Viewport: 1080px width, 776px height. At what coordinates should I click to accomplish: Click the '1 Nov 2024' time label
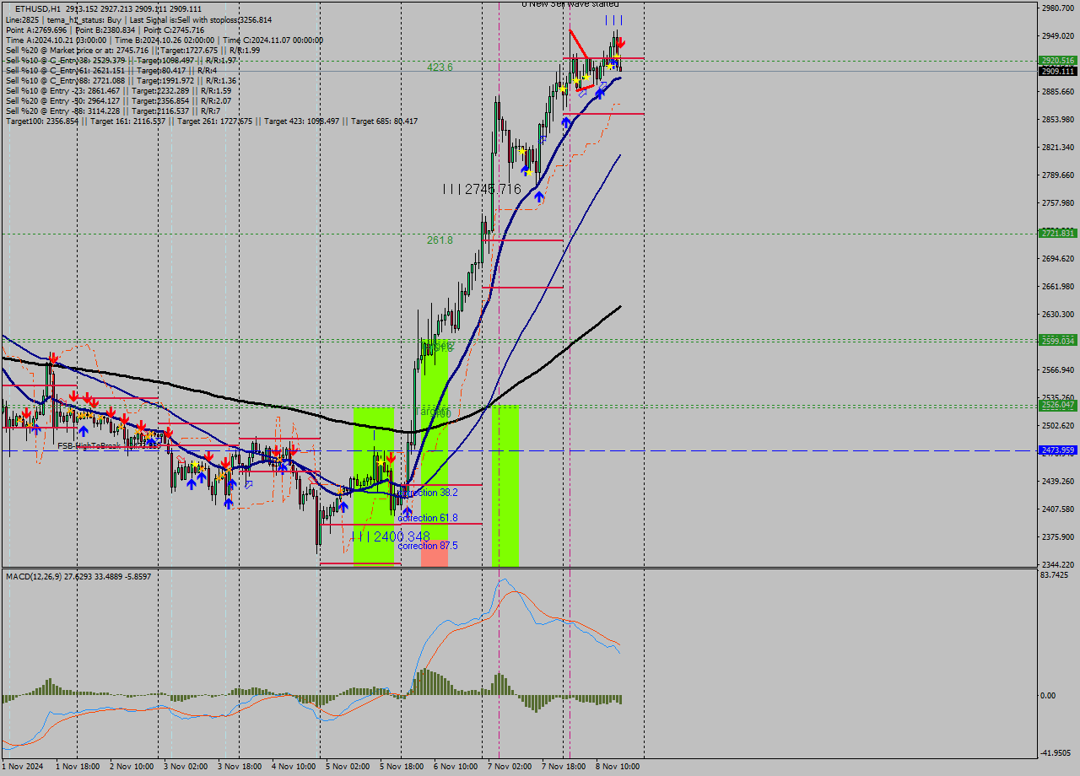point(20,767)
